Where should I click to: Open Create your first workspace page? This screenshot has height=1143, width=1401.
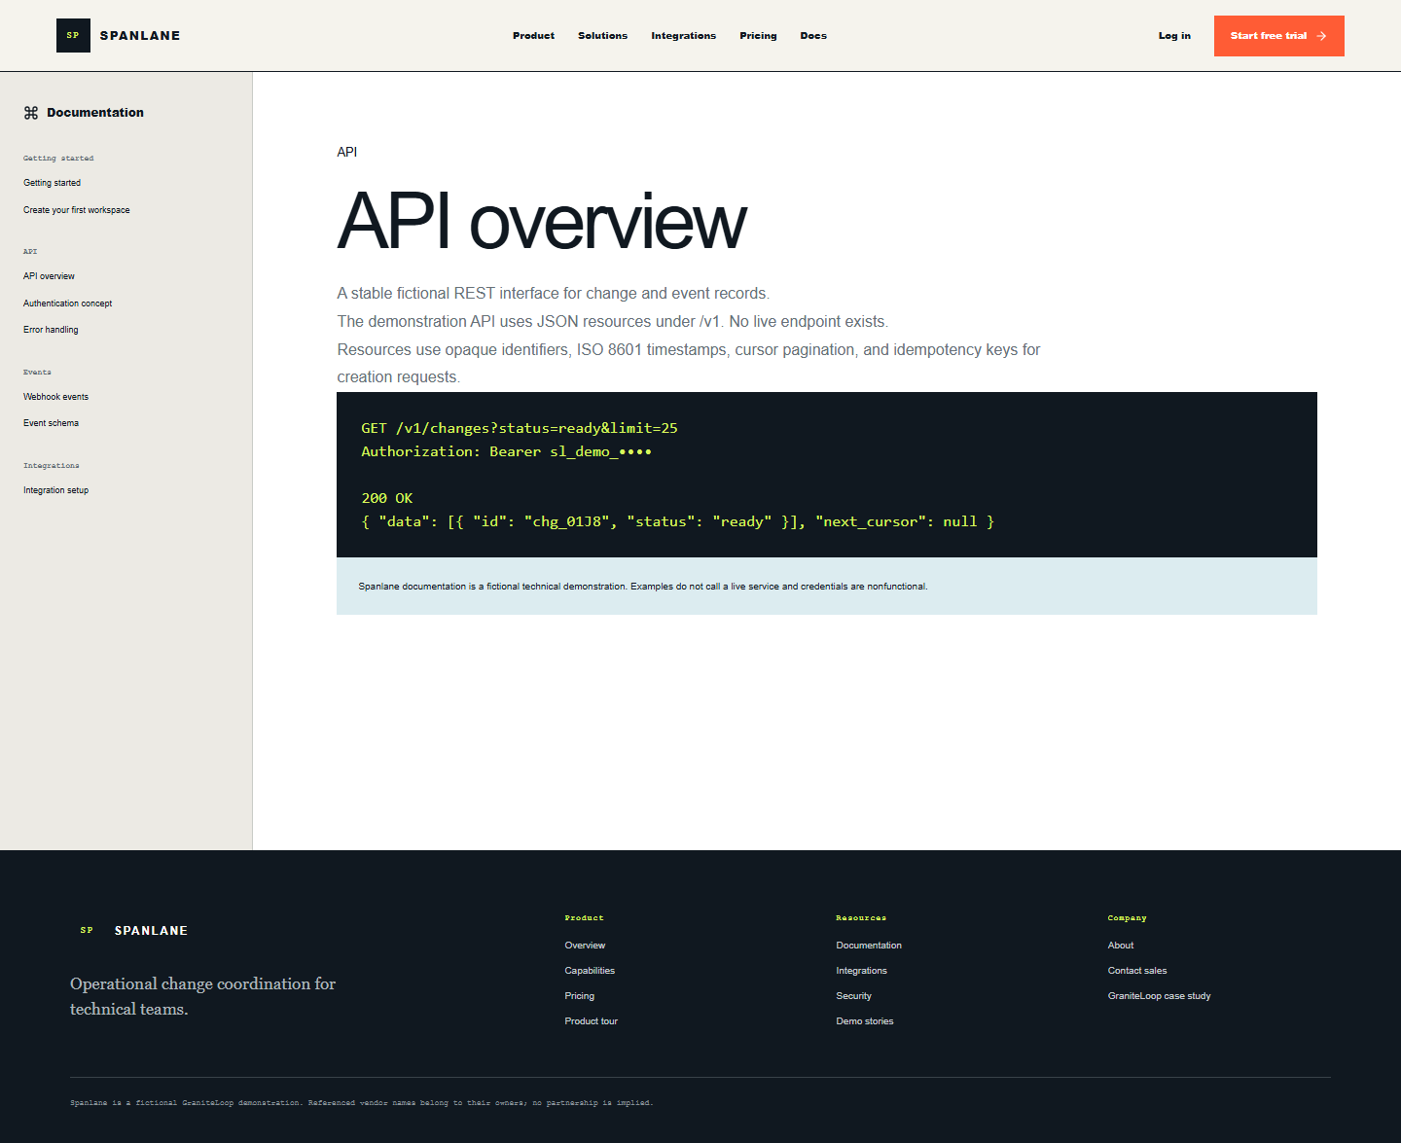point(77,210)
